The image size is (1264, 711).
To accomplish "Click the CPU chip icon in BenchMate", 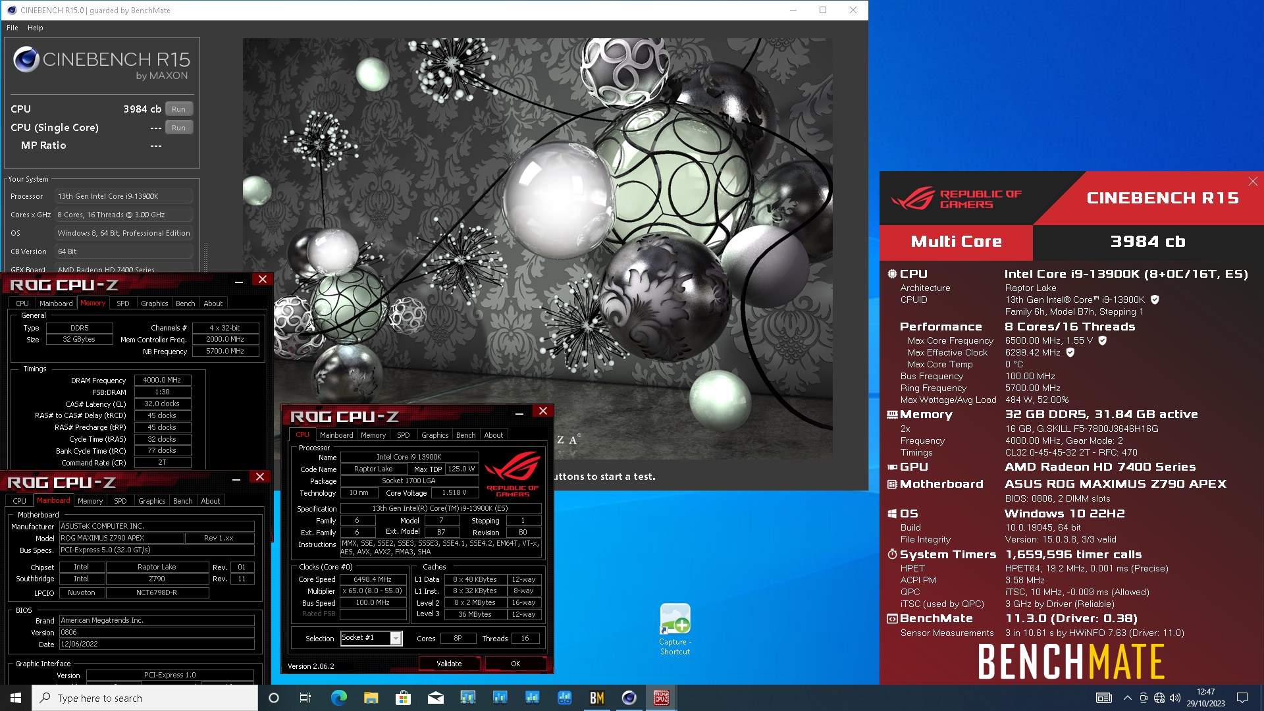I will coord(892,274).
